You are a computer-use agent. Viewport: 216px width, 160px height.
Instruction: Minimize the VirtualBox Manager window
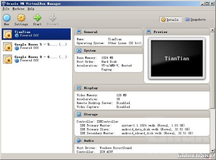pos(202,4)
